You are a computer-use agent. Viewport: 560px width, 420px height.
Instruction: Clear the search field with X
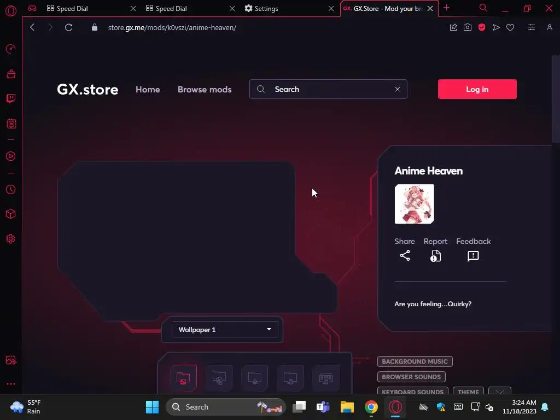(x=398, y=89)
